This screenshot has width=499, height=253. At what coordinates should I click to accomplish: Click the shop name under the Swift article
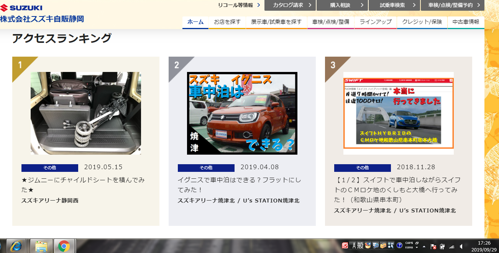point(395,210)
